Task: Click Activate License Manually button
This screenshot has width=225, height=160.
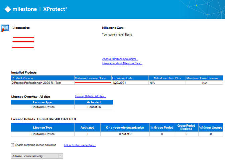Action: click(34, 156)
